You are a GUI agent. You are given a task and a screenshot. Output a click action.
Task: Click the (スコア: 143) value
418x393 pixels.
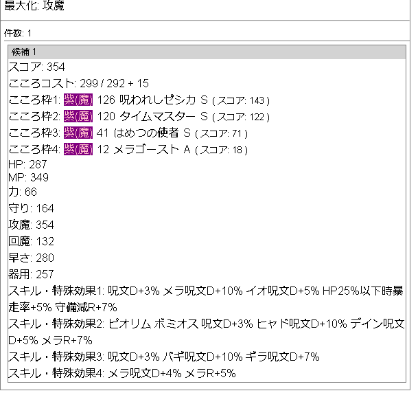(x=241, y=100)
